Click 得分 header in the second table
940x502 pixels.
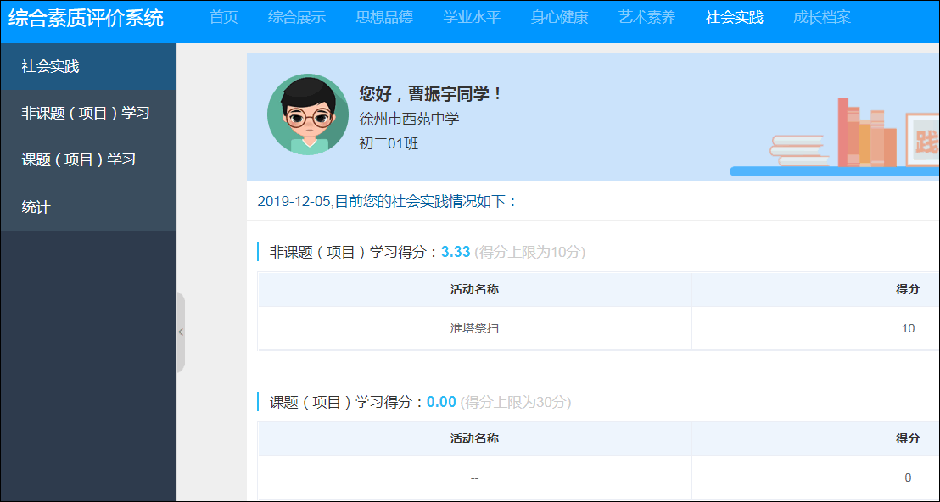pyautogui.click(x=908, y=438)
